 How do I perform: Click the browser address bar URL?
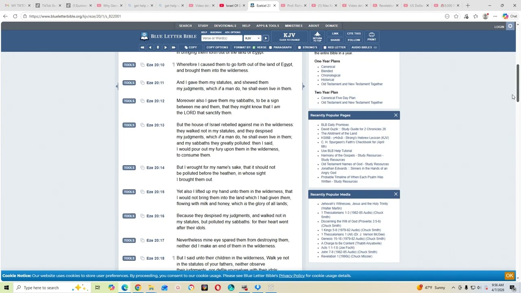pyautogui.click(x=75, y=16)
